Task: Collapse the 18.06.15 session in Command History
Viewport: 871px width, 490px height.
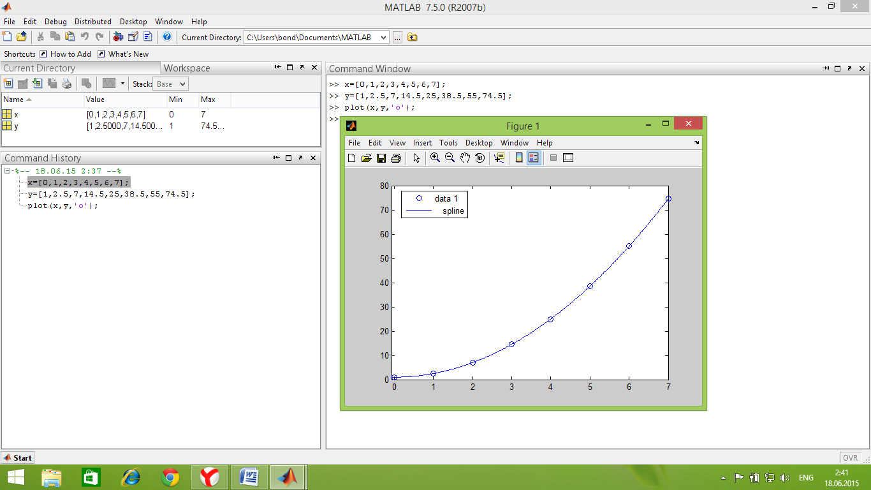Action: pyautogui.click(x=8, y=171)
